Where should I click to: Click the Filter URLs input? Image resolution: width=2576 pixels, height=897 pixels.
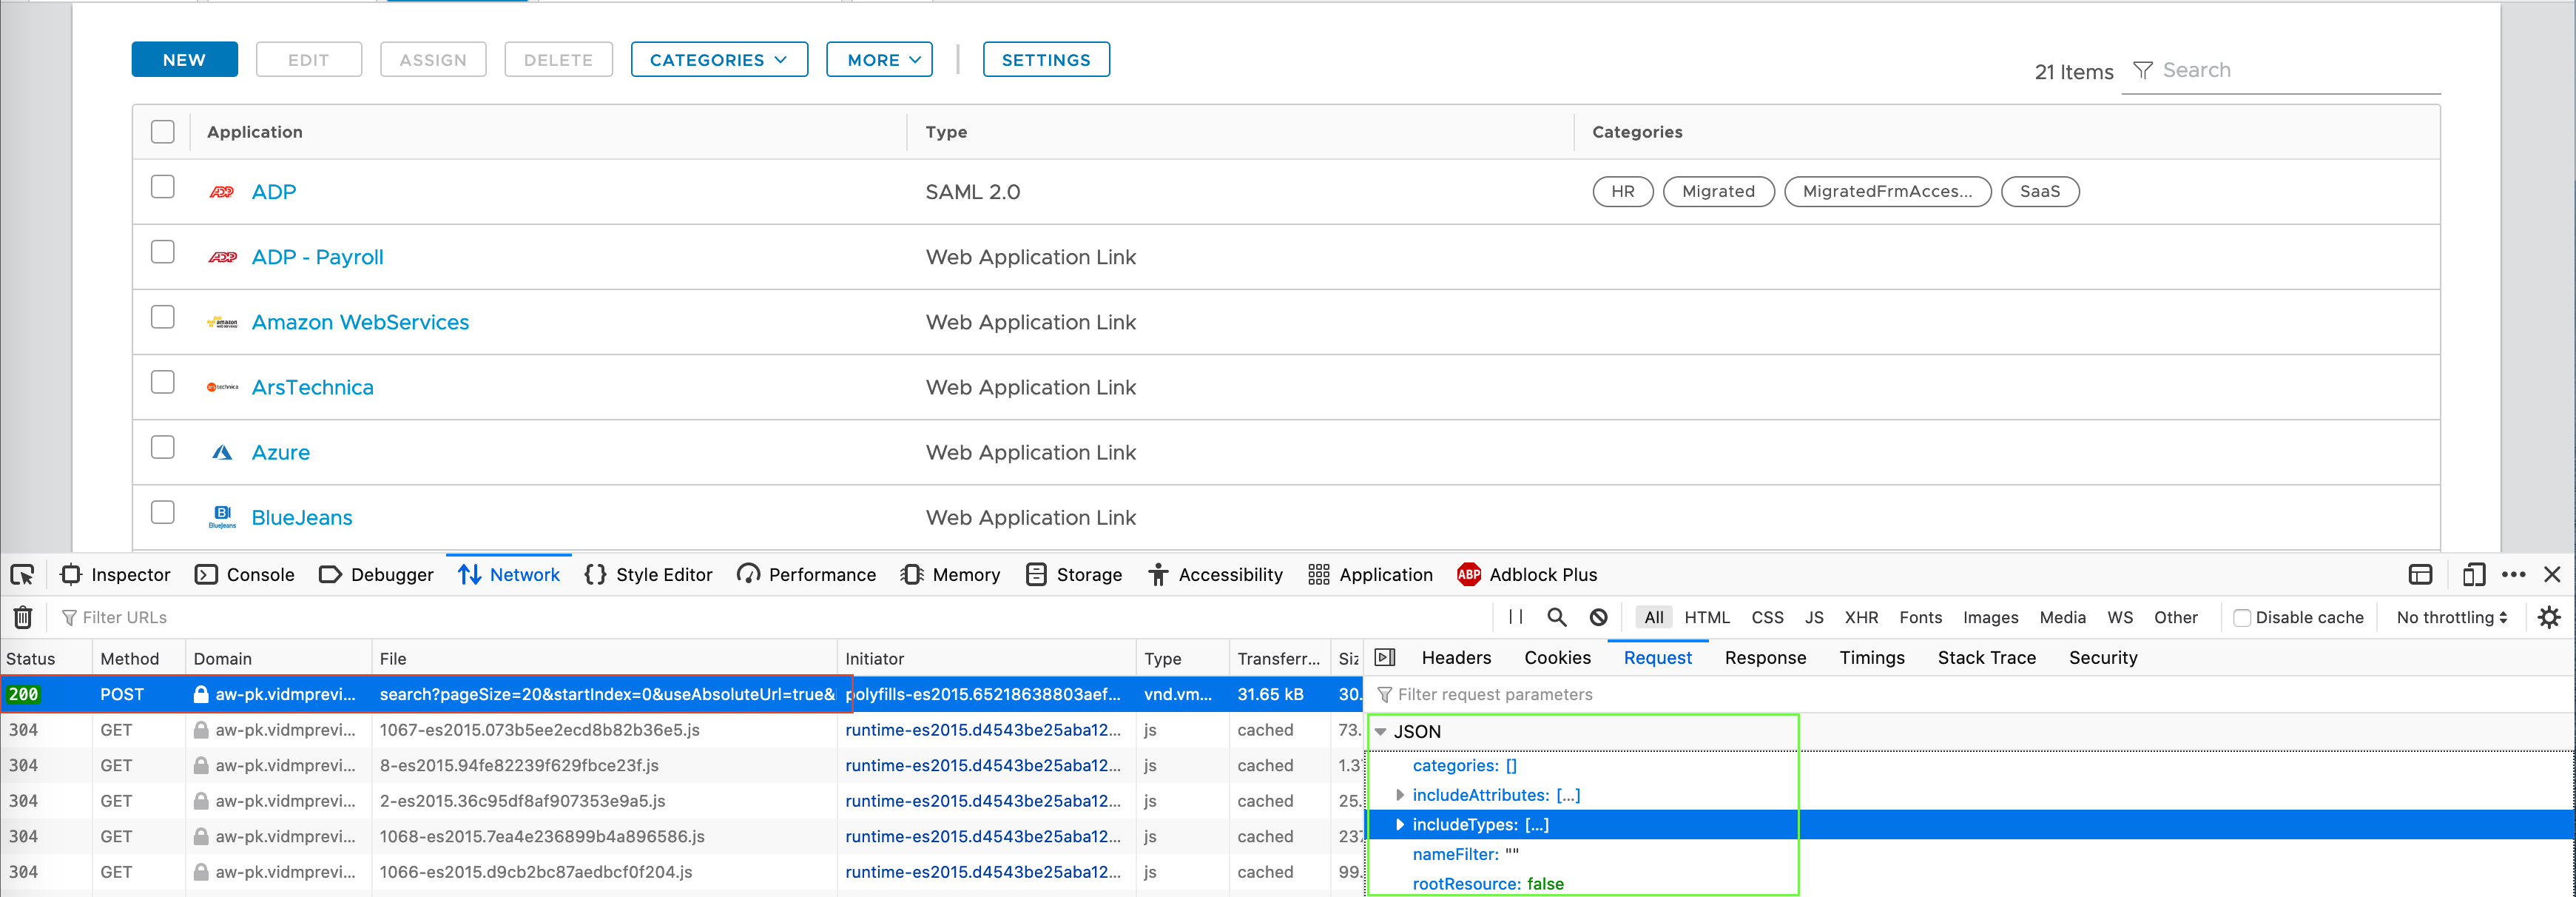(770, 618)
